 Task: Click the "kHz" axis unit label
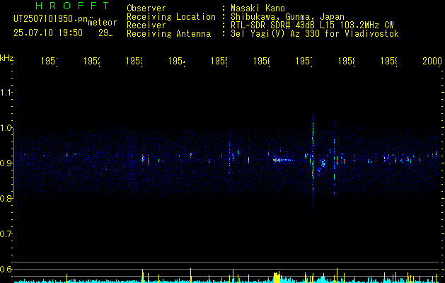click(6, 58)
